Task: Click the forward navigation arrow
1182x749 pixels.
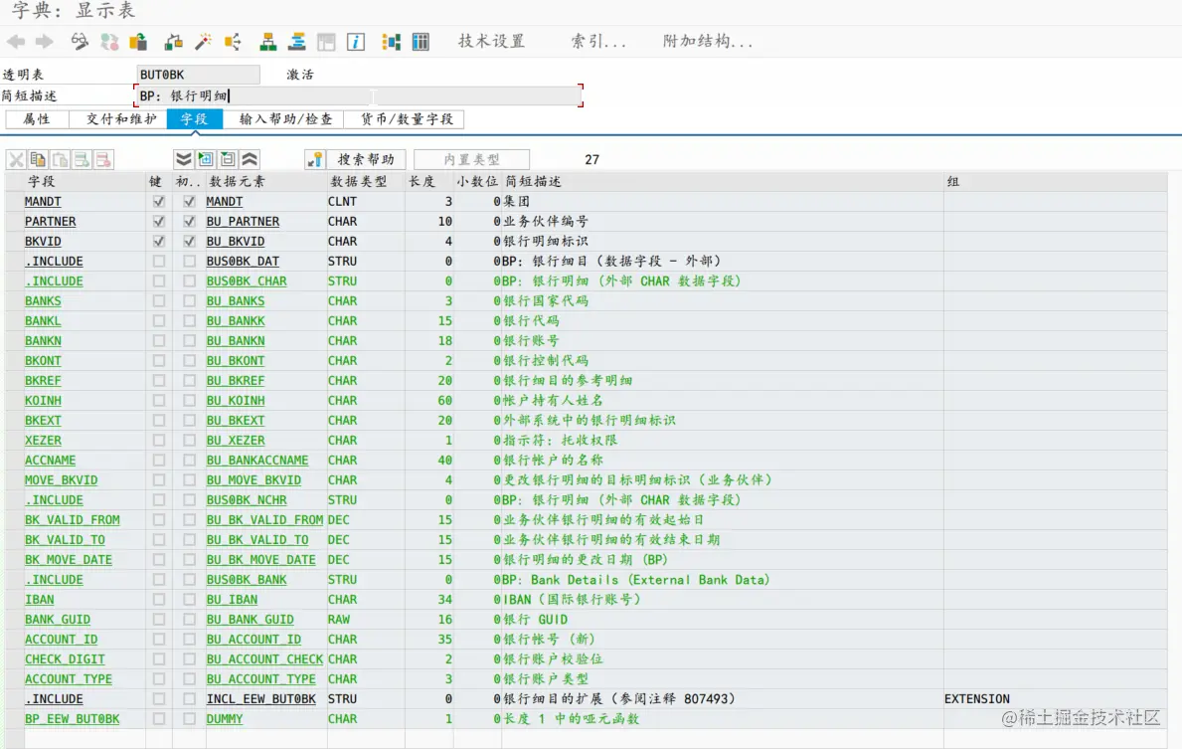Action: coord(43,42)
